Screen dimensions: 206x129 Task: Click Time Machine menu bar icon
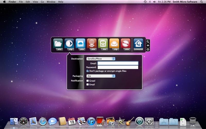pos(145,2)
